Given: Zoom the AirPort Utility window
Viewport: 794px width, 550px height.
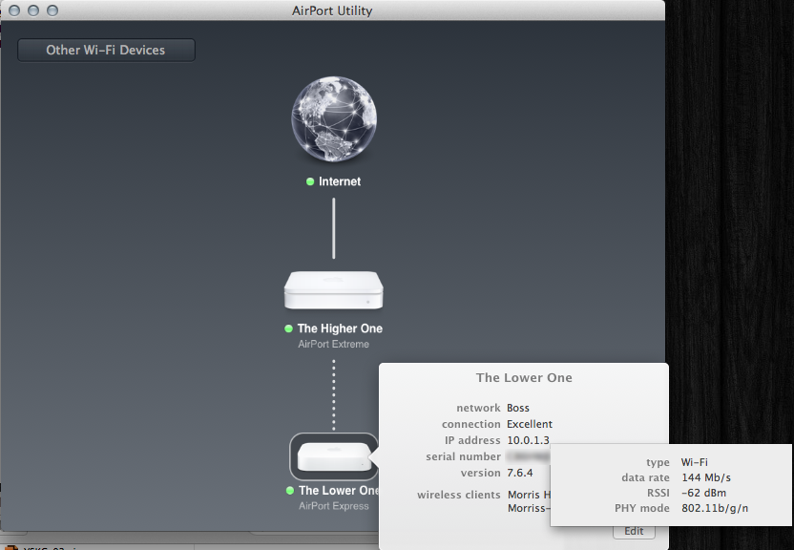Looking at the screenshot, I should click(52, 11).
